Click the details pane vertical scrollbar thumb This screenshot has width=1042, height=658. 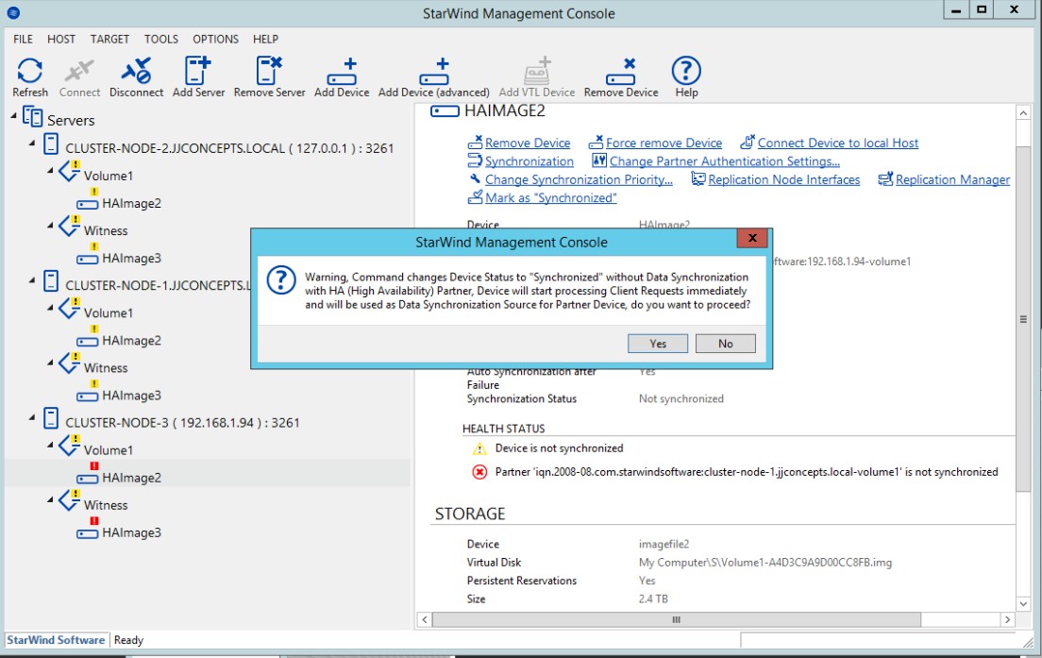[1023, 319]
